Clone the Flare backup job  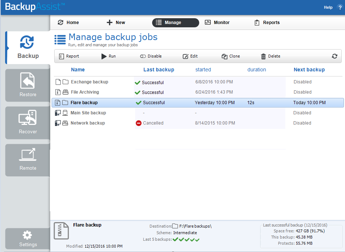(230, 56)
